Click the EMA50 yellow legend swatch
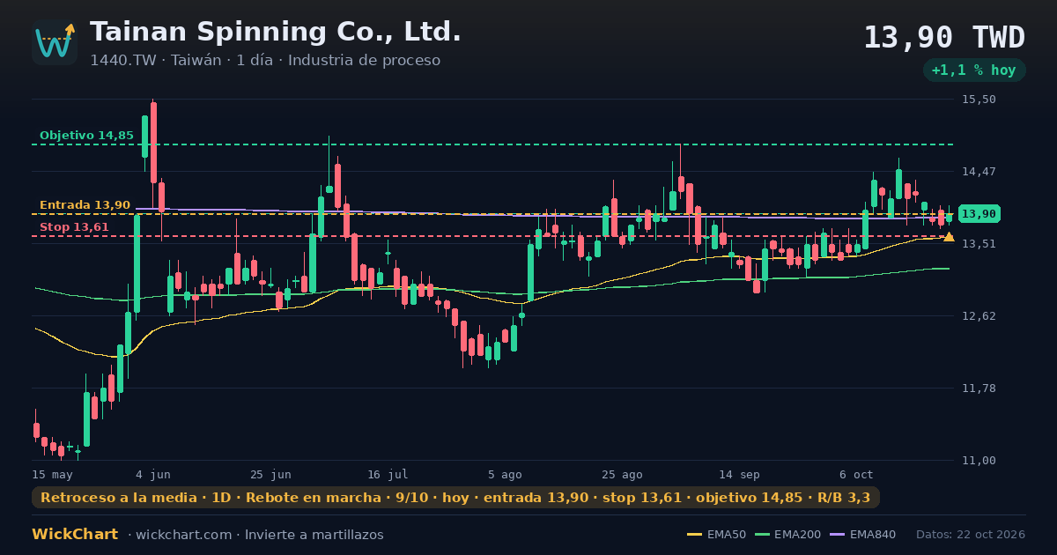Viewport: 1057px width, 555px height. coord(695,535)
